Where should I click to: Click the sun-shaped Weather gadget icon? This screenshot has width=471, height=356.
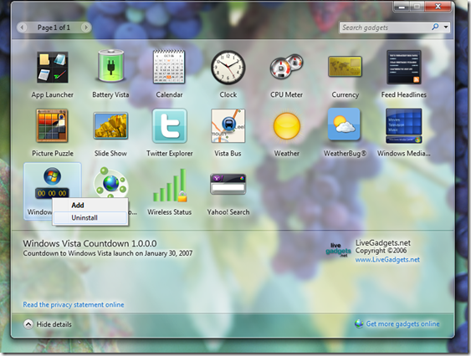[287, 126]
